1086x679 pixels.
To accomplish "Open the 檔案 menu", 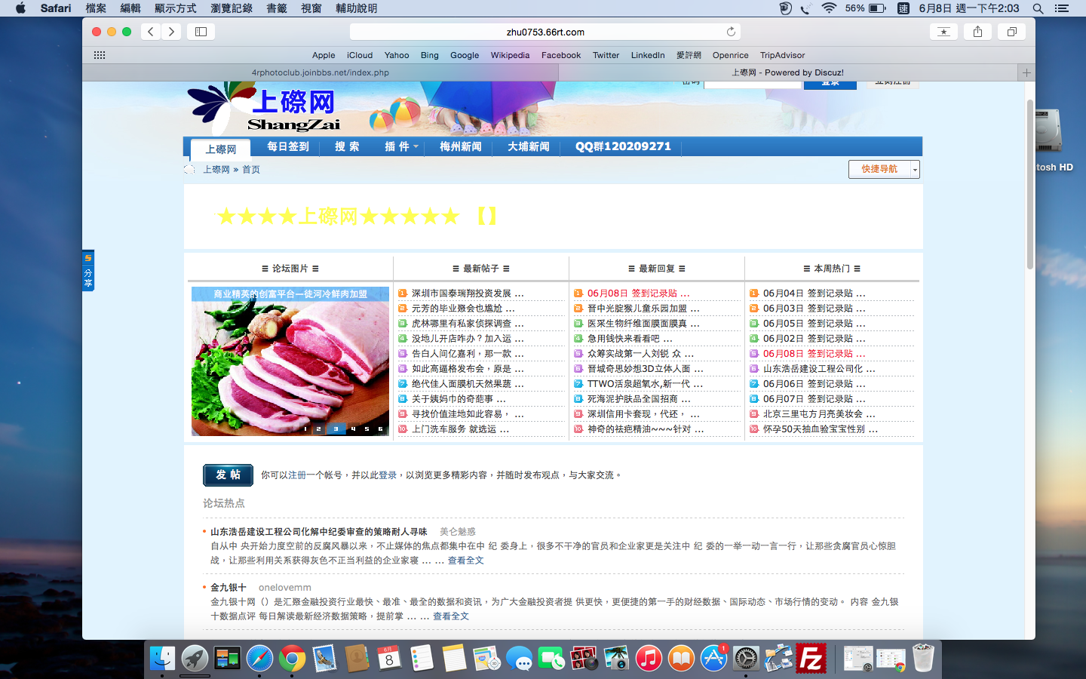I will tap(96, 8).
